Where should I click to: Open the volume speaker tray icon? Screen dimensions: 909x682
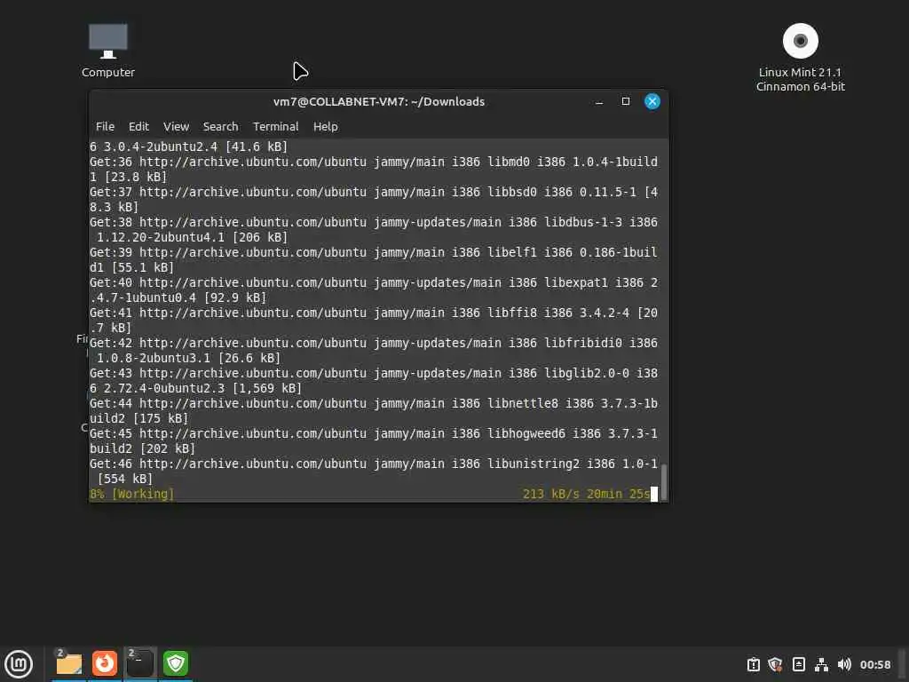point(844,664)
